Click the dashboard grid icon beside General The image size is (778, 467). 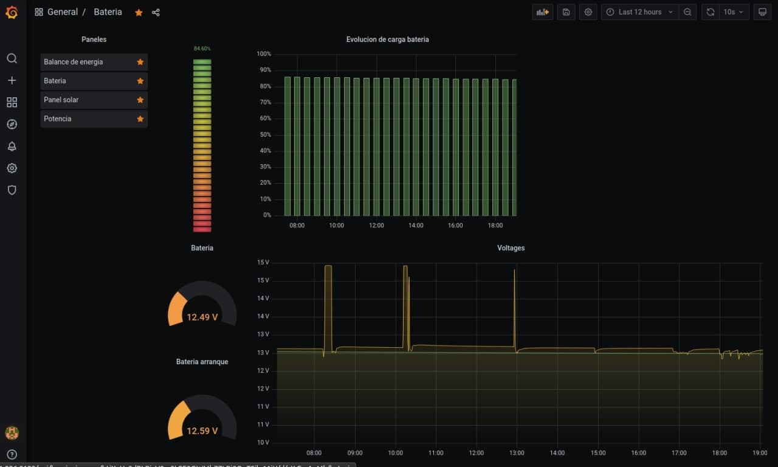click(x=39, y=12)
